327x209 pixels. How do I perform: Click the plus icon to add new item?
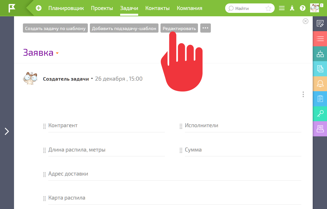tap(39, 8)
